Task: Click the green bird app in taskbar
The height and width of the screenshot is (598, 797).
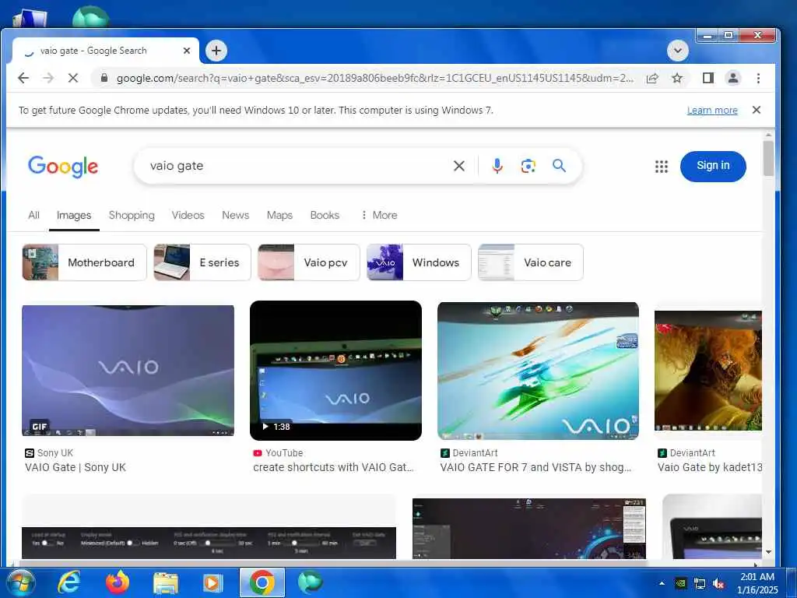Action: tap(310, 582)
